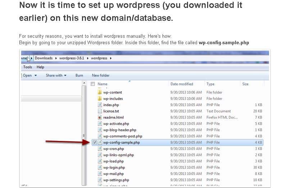The width and height of the screenshot is (288, 188).
Task: Click the wp-content folder icon
Action: click(x=100, y=92)
